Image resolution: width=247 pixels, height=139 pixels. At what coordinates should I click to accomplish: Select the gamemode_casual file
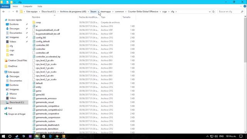click(x=45, y=102)
